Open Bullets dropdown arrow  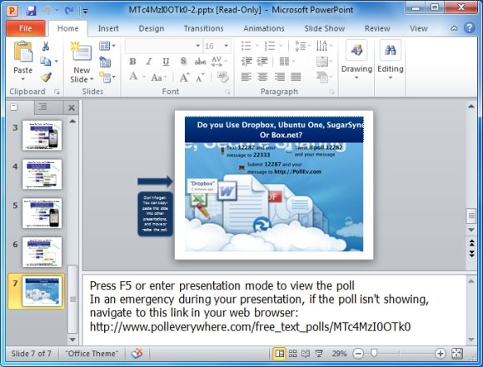(257, 46)
